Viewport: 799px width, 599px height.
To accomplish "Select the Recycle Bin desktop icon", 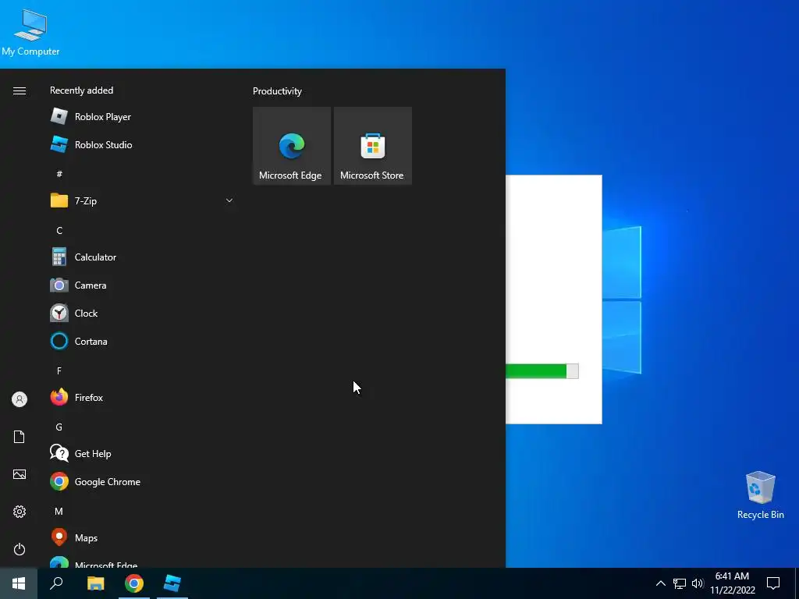I will click(x=760, y=495).
